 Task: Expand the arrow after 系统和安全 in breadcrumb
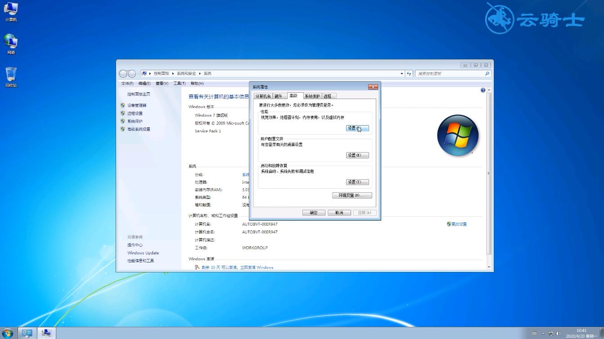coord(200,73)
